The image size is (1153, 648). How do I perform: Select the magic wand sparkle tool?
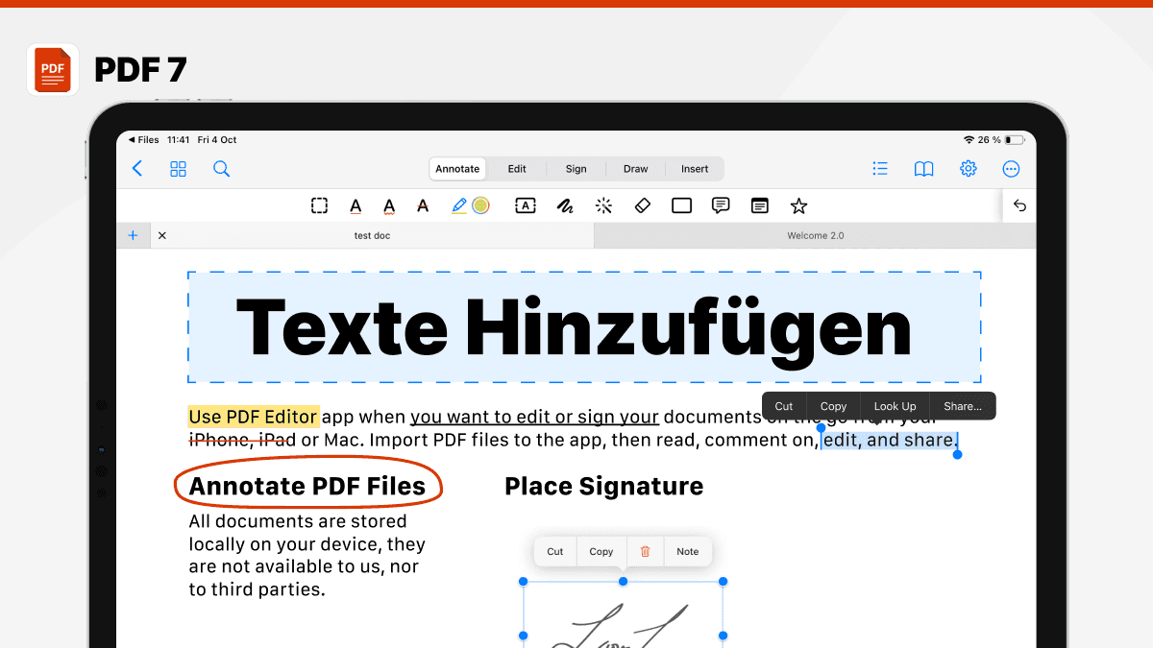coord(604,205)
